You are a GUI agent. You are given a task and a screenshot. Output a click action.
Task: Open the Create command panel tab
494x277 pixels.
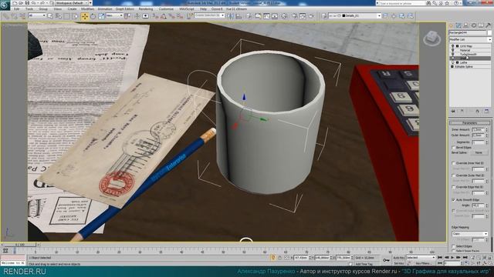click(451, 25)
